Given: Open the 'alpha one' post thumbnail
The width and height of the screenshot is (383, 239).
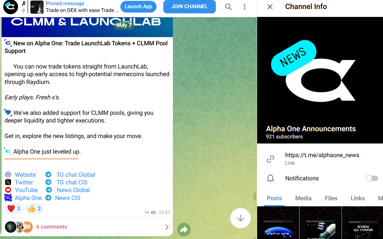Looking at the screenshot, I should pyautogui.click(x=278, y=223).
